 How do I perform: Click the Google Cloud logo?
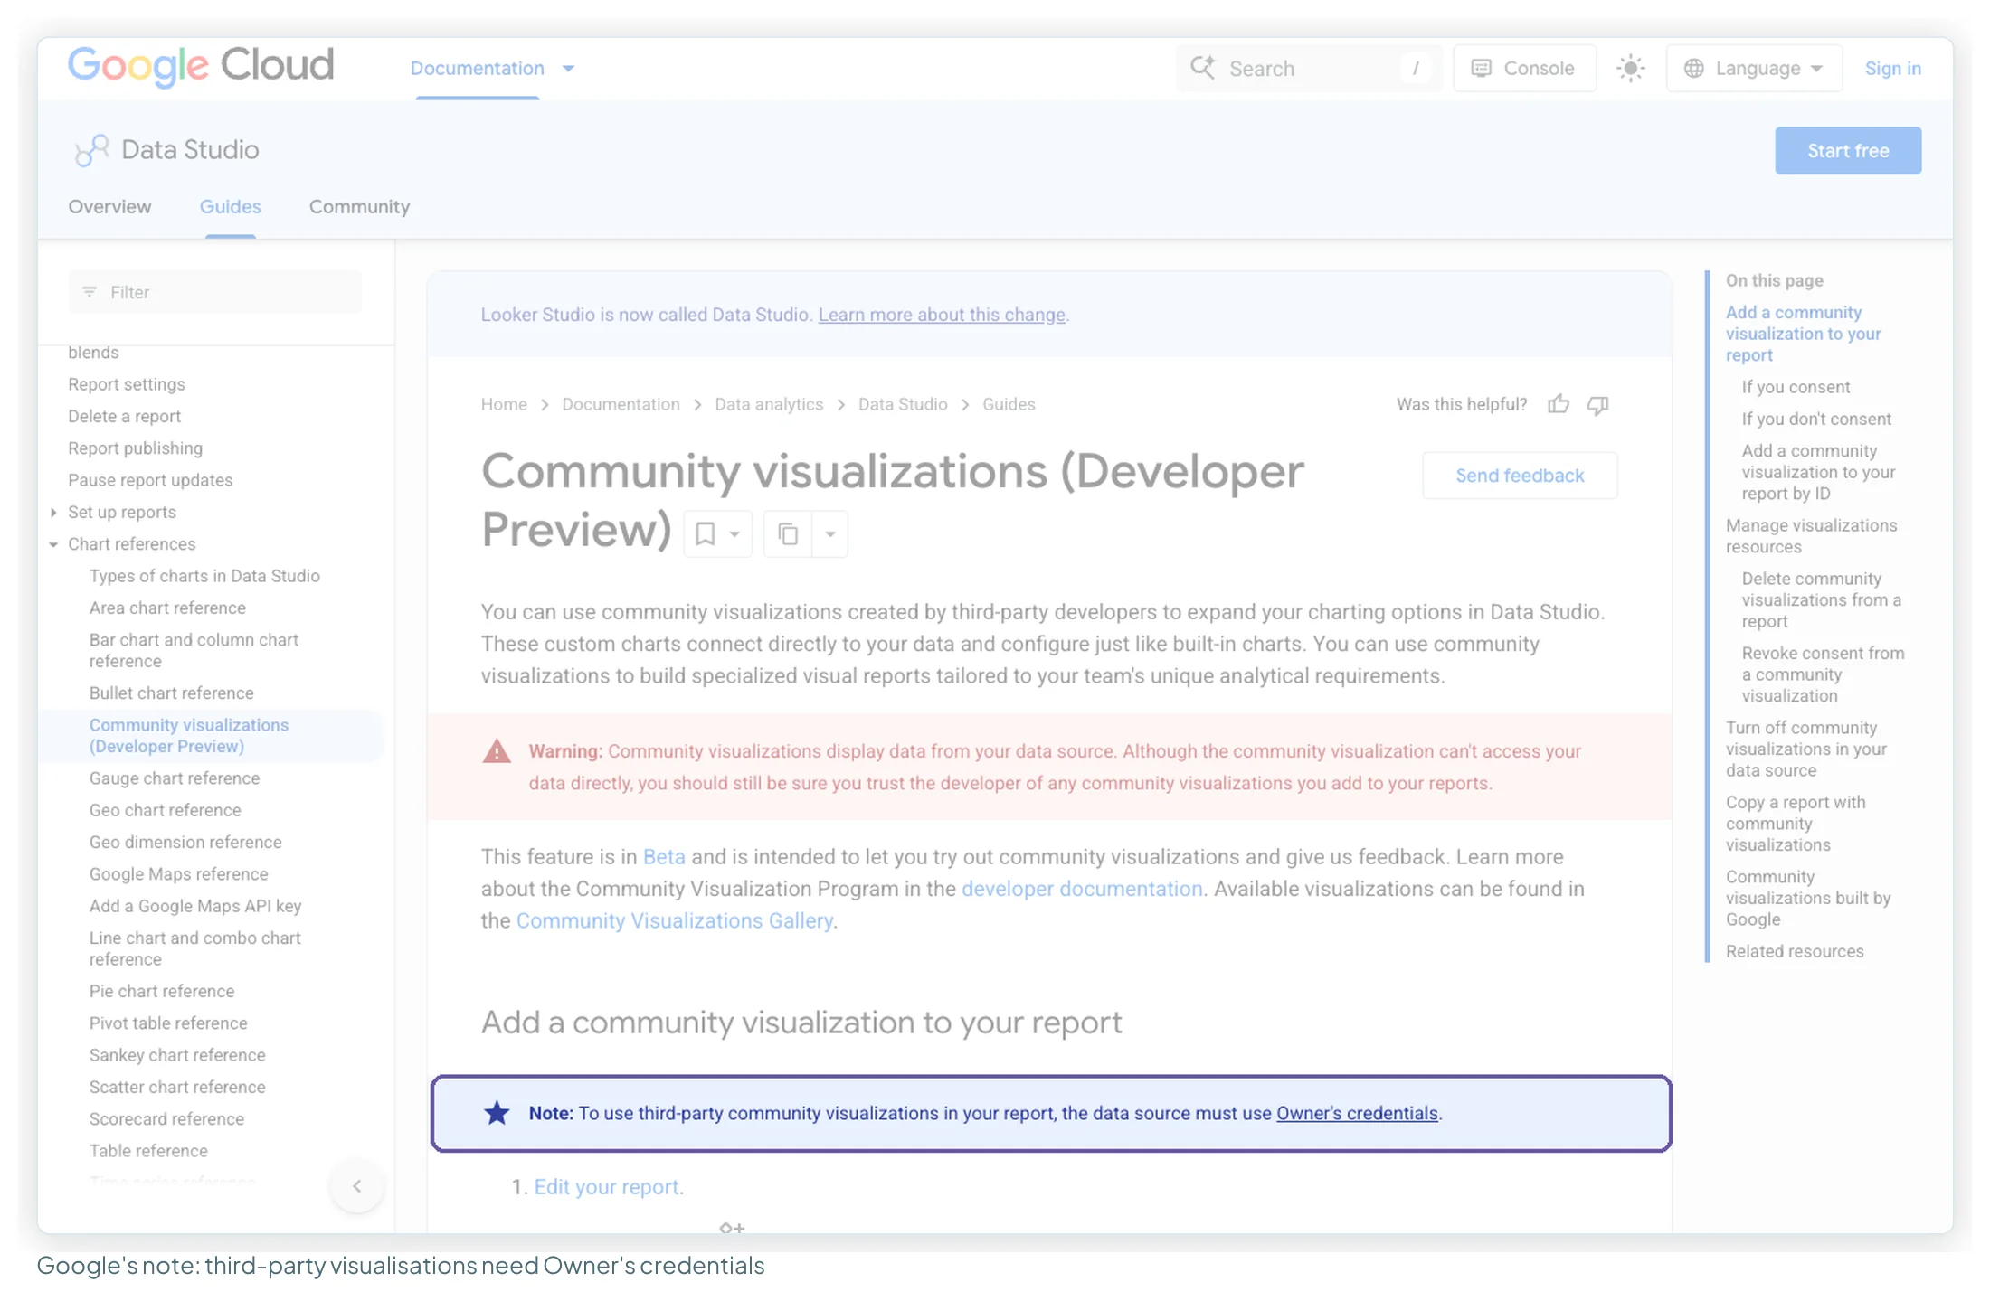click(x=201, y=65)
